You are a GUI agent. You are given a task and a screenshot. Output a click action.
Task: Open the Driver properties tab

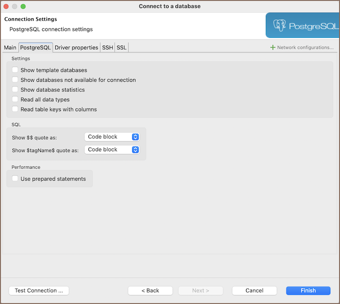76,47
